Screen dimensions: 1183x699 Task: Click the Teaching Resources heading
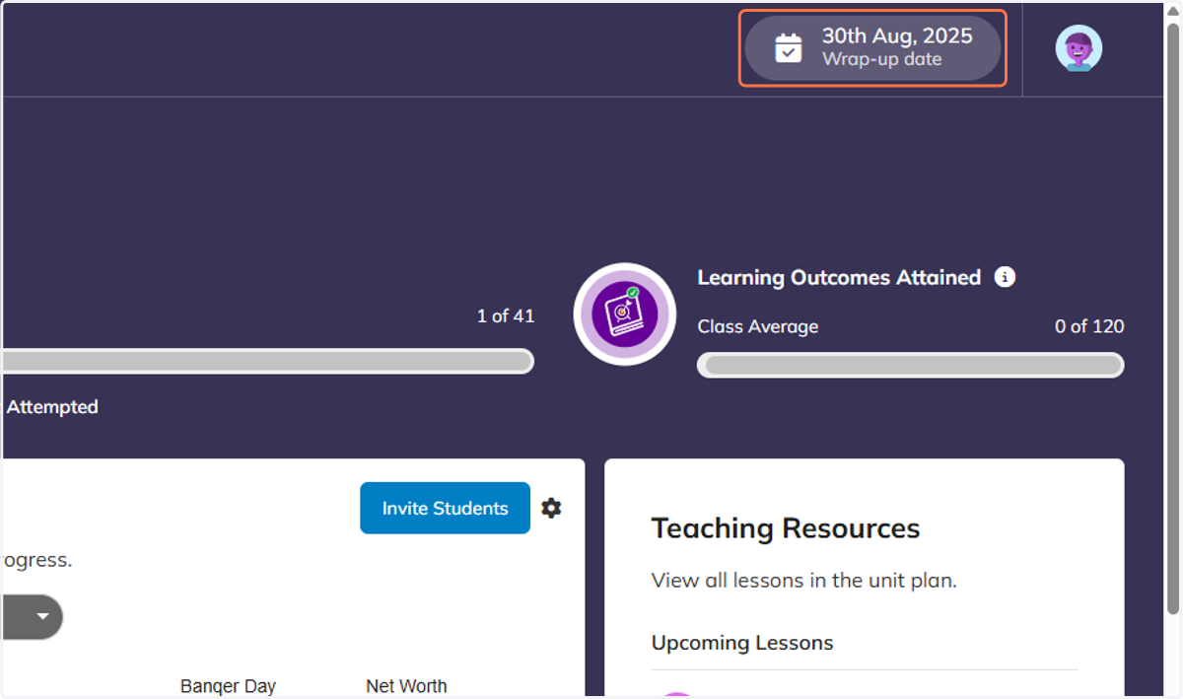click(786, 528)
